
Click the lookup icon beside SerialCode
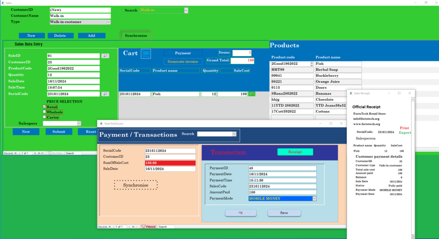click(105, 94)
